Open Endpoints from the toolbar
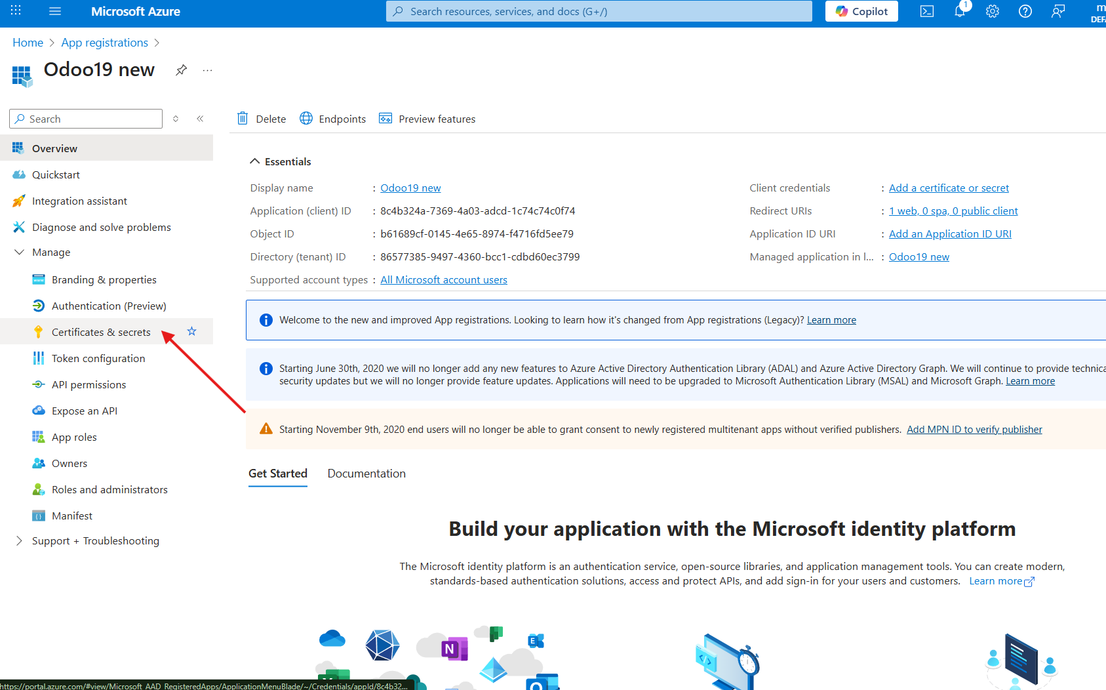 click(x=333, y=119)
